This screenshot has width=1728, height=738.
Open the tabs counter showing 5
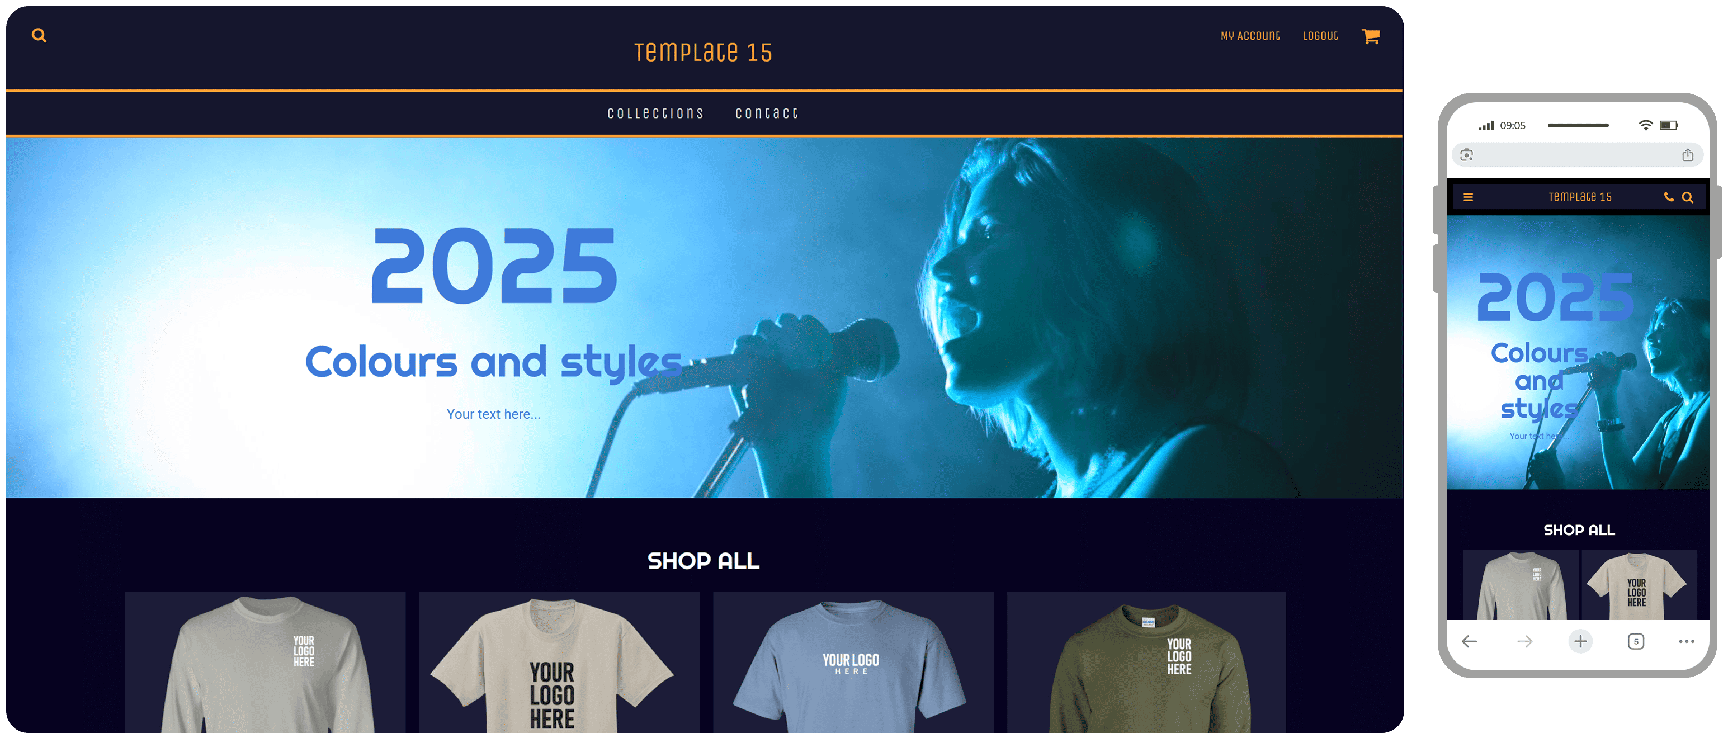1636,641
